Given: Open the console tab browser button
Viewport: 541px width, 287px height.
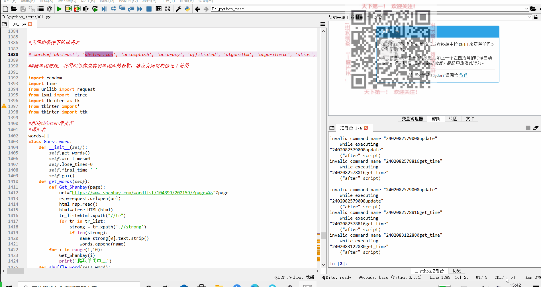Looking at the screenshot, I should 332,128.
